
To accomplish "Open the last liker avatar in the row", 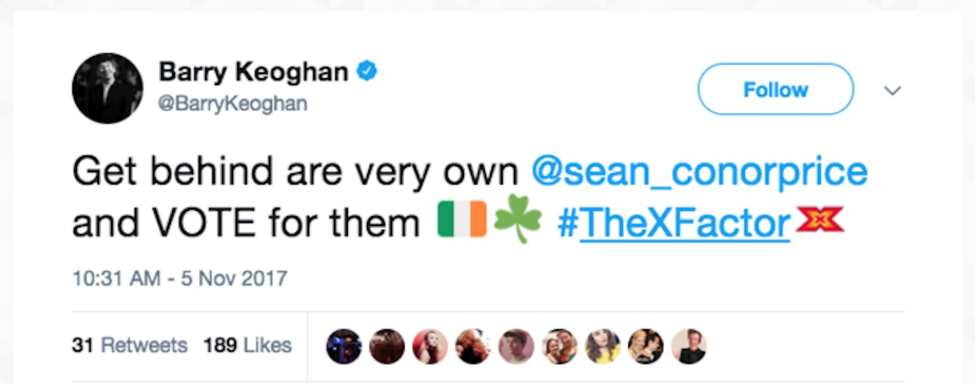I will click(689, 347).
